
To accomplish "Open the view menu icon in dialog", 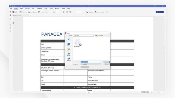I will (x=102, y=36).
